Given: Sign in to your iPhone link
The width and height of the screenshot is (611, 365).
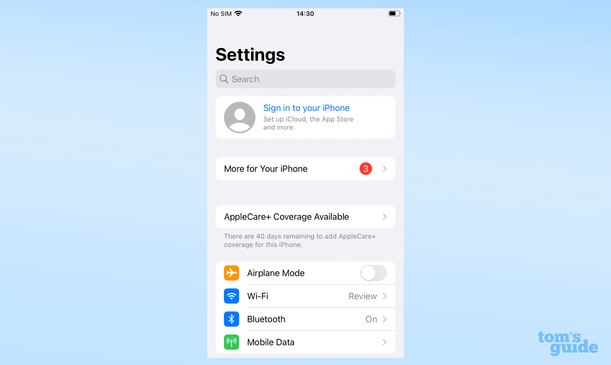Looking at the screenshot, I should (306, 108).
